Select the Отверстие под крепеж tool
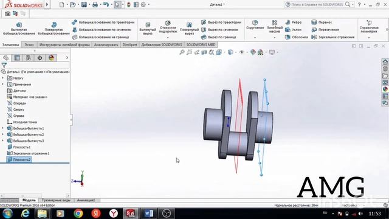The width and height of the screenshot is (389, 219). pyautogui.click(x=168, y=27)
